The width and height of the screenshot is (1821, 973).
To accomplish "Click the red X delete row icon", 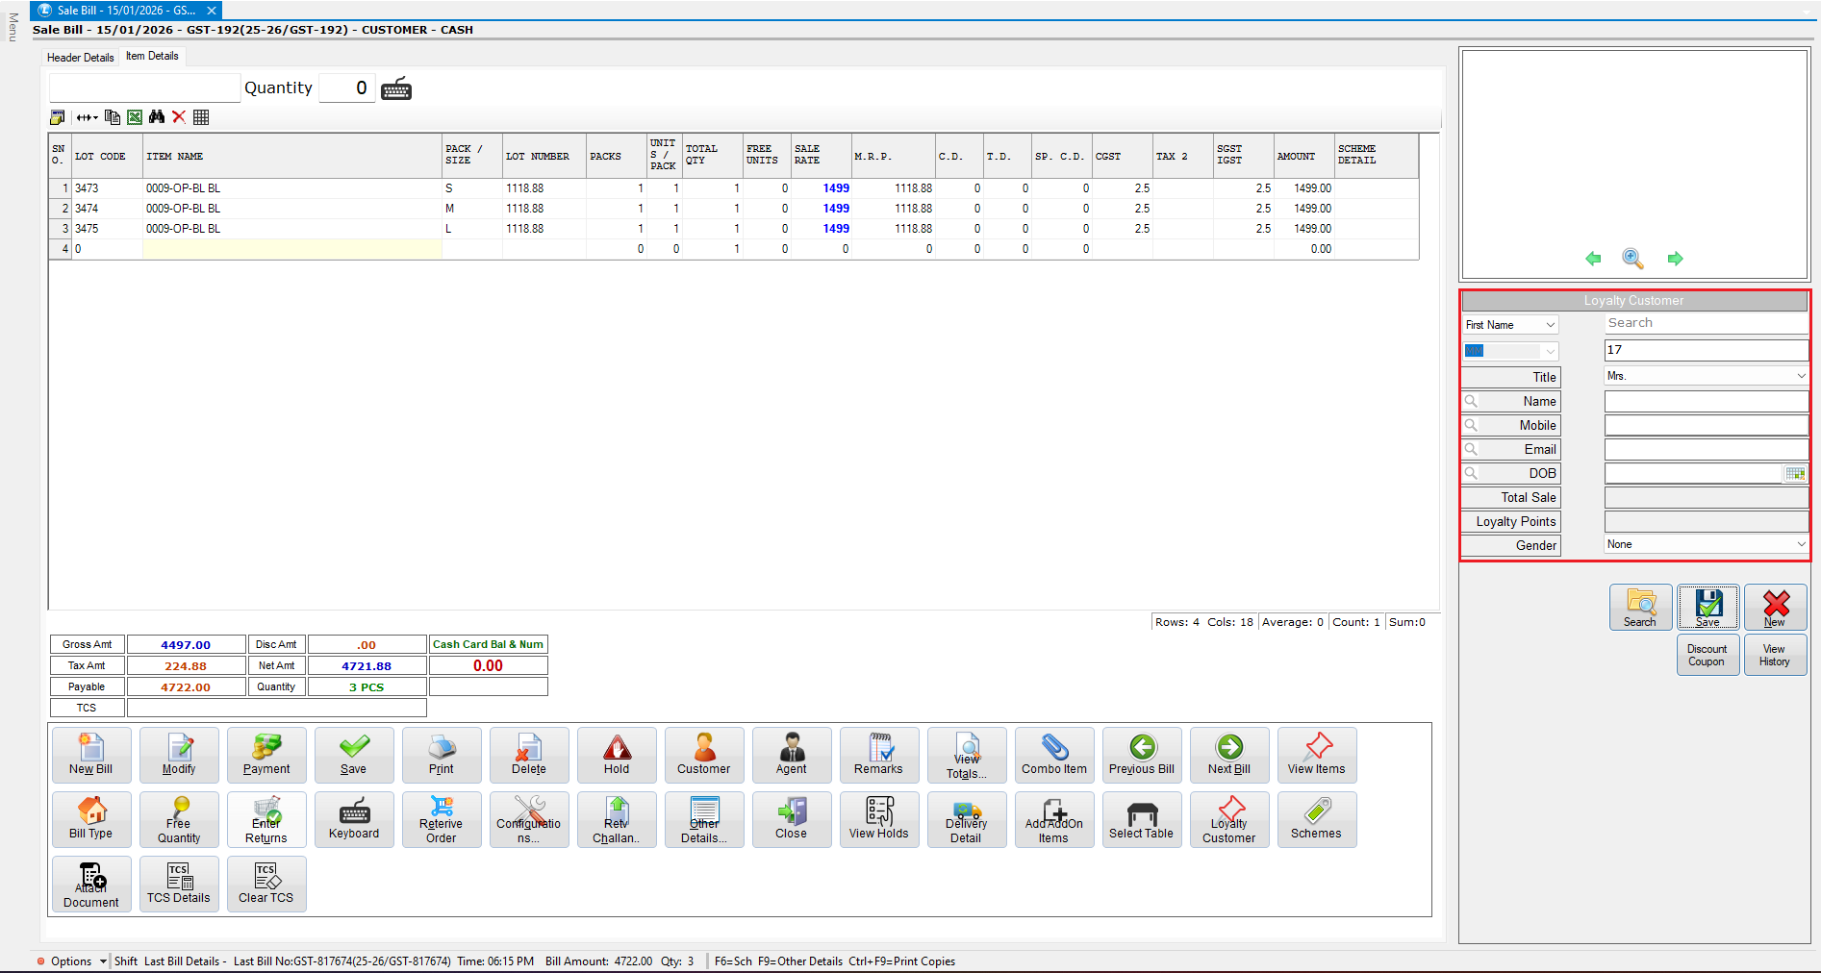I will point(179,117).
